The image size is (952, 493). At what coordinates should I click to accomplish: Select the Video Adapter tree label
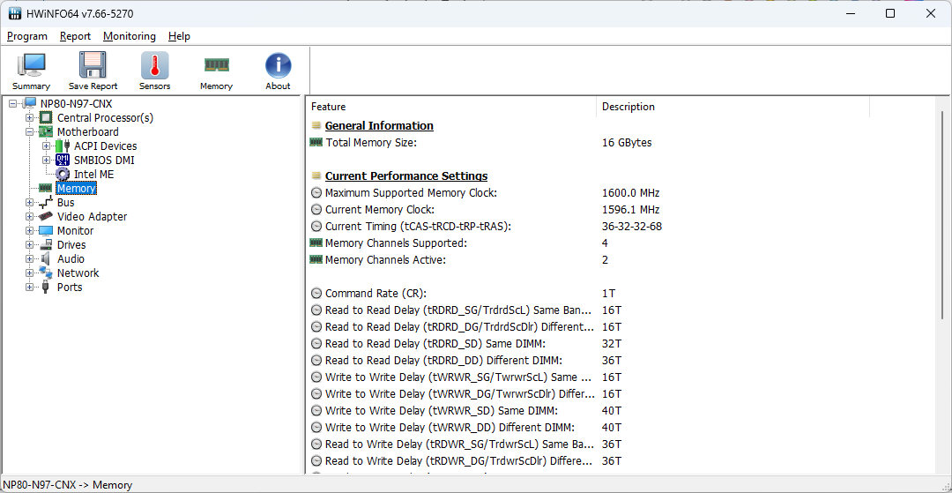(93, 217)
